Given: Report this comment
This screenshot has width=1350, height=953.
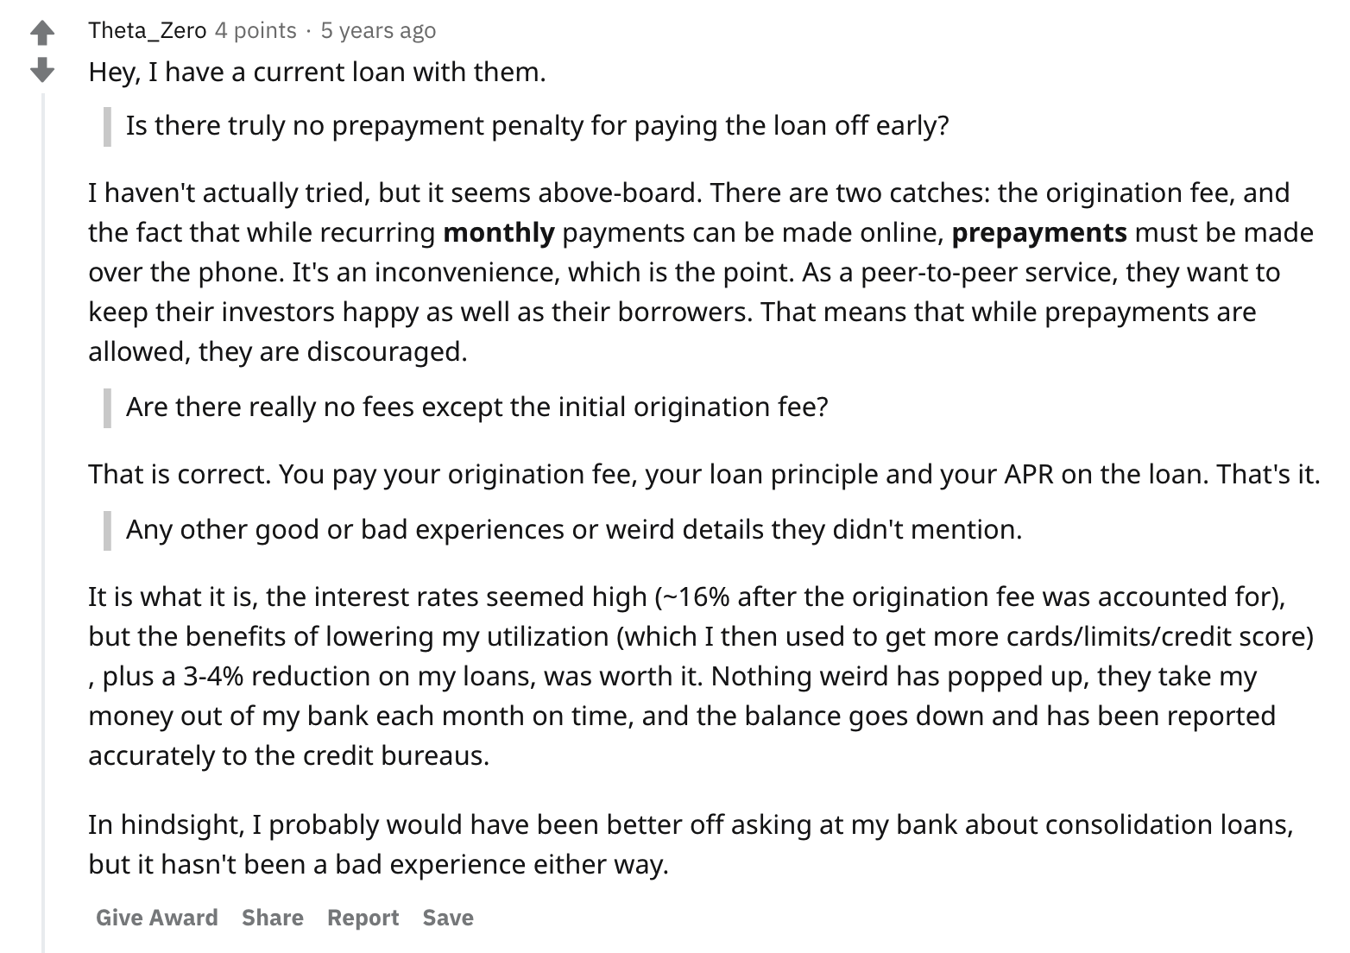Looking at the screenshot, I should pos(363,917).
